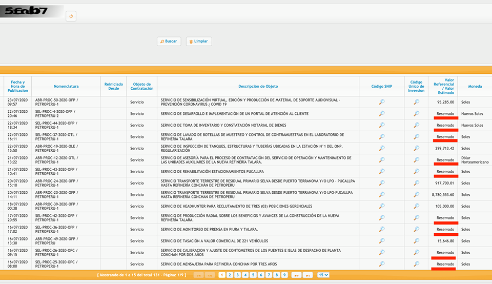Image resolution: width=492 pixels, height=284 pixels.
Task: Go to results page 1
Action: (x=222, y=275)
